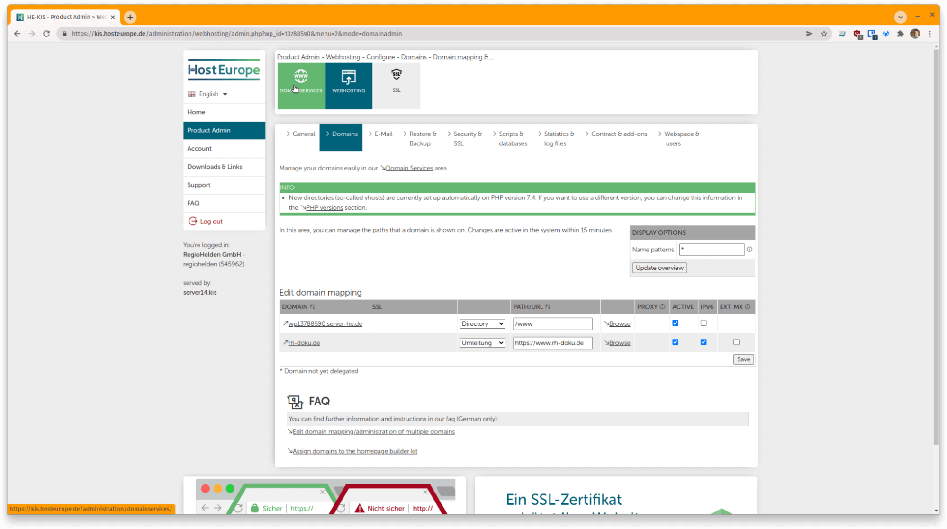The width and height of the screenshot is (947, 529).
Task: Click the Log out icon
Action: (x=193, y=221)
